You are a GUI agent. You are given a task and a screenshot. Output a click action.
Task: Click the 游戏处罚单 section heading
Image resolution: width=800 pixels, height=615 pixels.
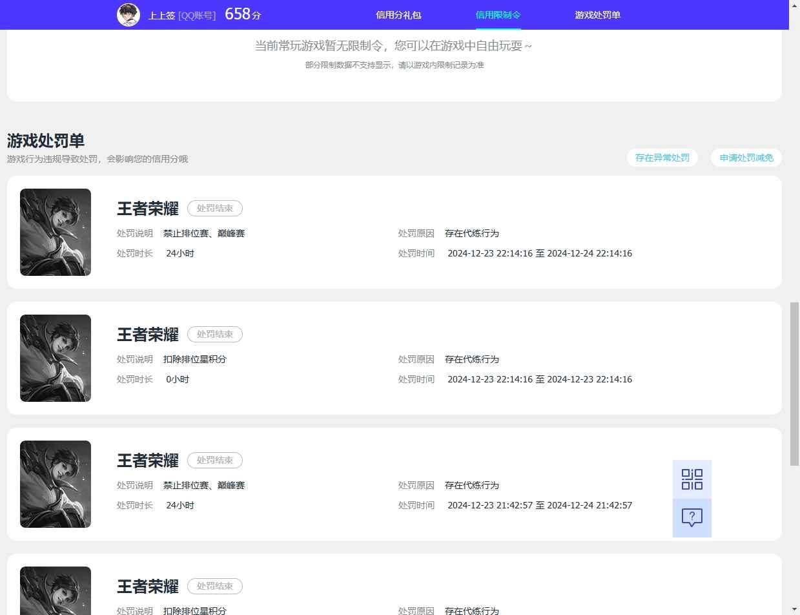[x=46, y=140]
